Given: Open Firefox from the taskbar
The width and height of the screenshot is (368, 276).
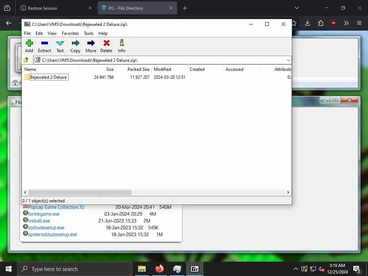Looking at the screenshot, I should (x=160, y=269).
